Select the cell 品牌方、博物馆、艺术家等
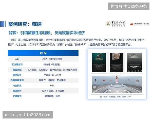 click(52, 80)
